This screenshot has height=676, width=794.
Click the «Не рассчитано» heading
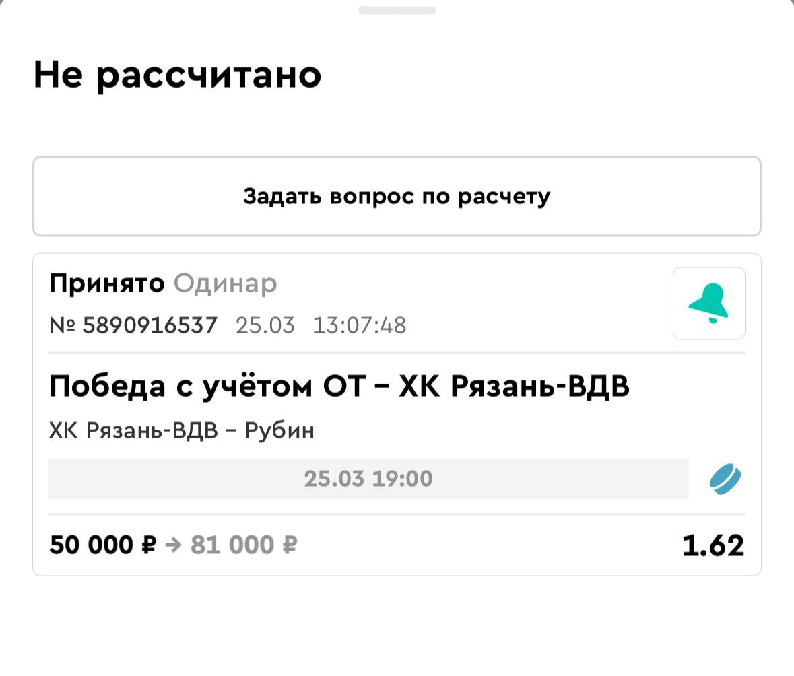(x=177, y=75)
